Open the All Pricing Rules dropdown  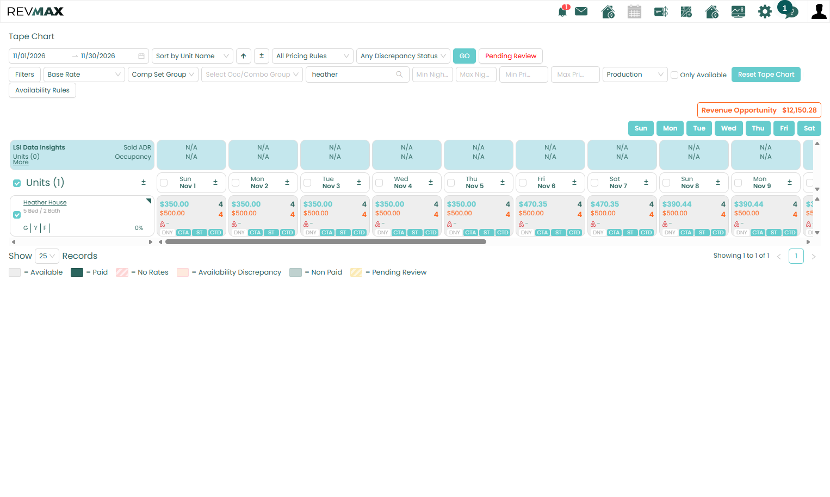pos(313,56)
